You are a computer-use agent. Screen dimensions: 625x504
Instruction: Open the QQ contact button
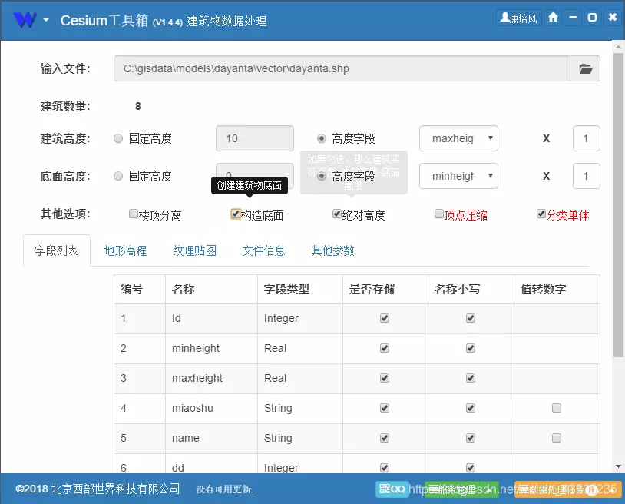point(392,489)
